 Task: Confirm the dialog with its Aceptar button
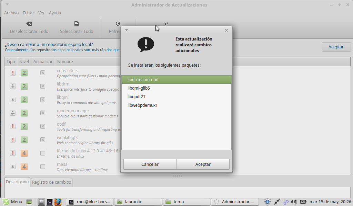203,164
